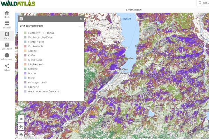
Task: Switch map to 3D view
Action: (21, 118)
